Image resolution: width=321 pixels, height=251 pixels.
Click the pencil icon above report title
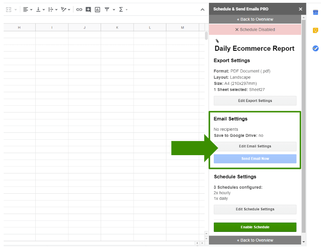tap(217, 41)
